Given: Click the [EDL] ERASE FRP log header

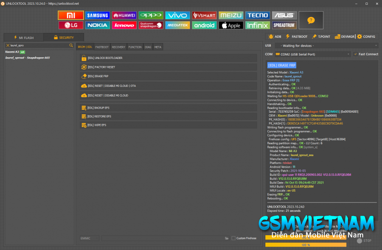Looking at the screenshot, I should pyautogui.click(x=282, y=65).
